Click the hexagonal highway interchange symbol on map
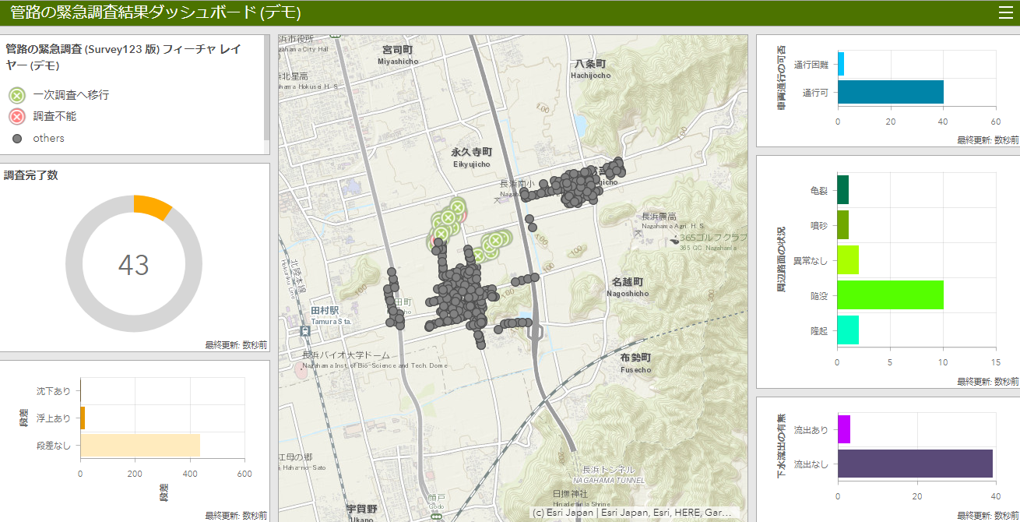The image size is (1020, 522). [x=536, y=333]
